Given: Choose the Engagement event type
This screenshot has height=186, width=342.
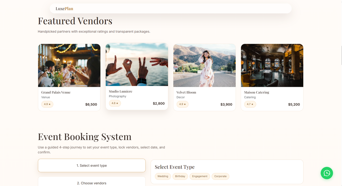Looking at the screenshot, I should tap(200, 176).
